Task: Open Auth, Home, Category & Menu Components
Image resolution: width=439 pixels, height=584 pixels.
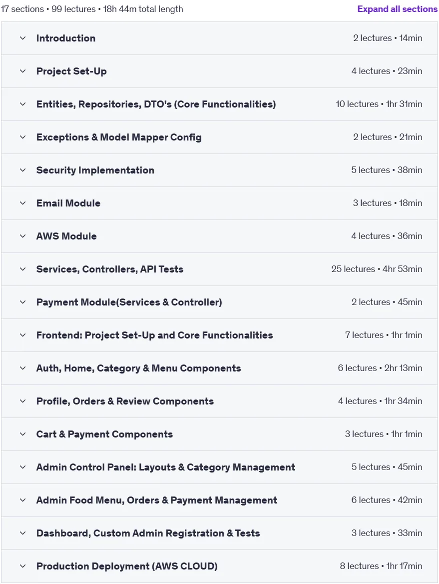Action: click(138, 368)
